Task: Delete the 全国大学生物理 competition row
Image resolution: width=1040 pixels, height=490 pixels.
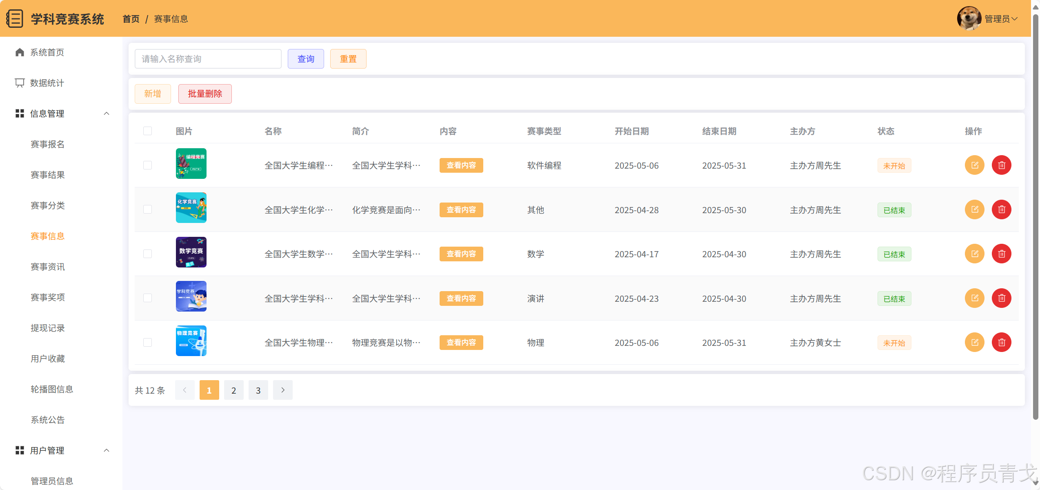Action: tap(1001, 343)
